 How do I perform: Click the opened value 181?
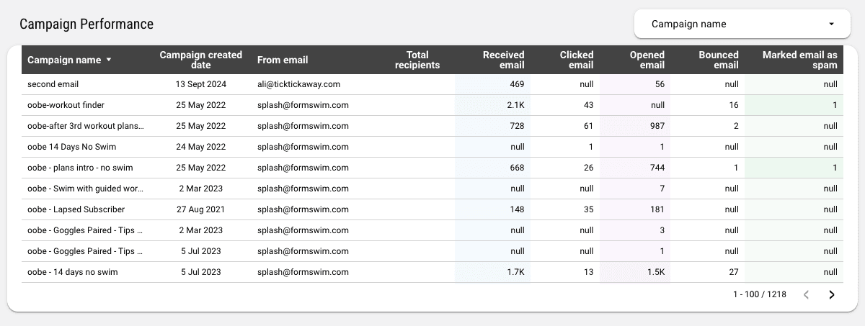(x=657, y=209)
